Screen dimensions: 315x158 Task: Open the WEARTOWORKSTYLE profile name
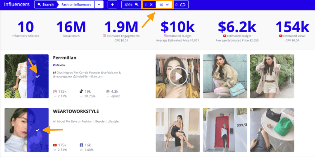tap(76, 111)
